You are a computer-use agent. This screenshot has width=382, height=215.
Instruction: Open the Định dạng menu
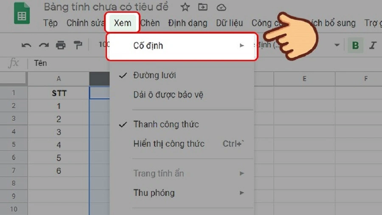(x=188, y=23)
